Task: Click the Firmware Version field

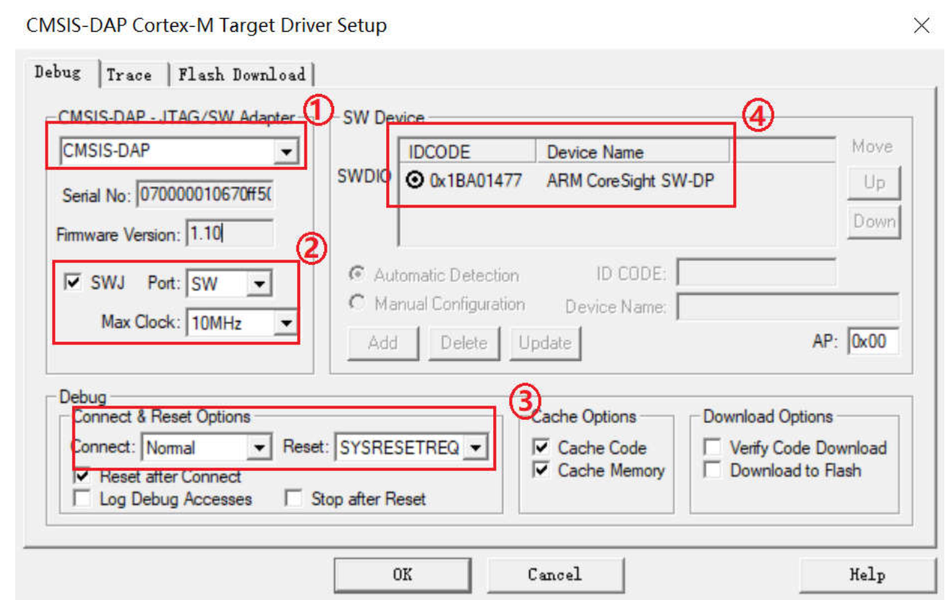Action: 229,233
